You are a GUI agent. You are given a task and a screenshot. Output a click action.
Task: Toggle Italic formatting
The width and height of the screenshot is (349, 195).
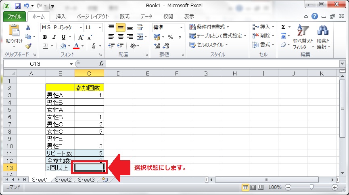[x=54, y=37]
